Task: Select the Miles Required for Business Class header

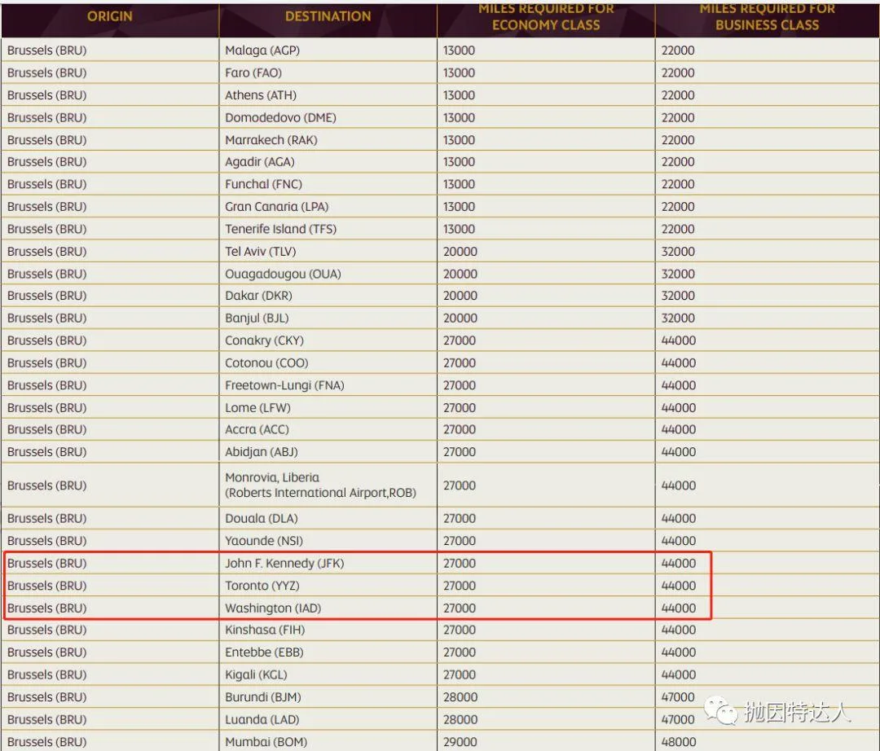Action: tap(767, 16)
